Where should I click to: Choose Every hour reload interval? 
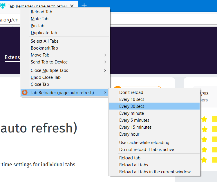pyautogui.click(x=129, y=134)
